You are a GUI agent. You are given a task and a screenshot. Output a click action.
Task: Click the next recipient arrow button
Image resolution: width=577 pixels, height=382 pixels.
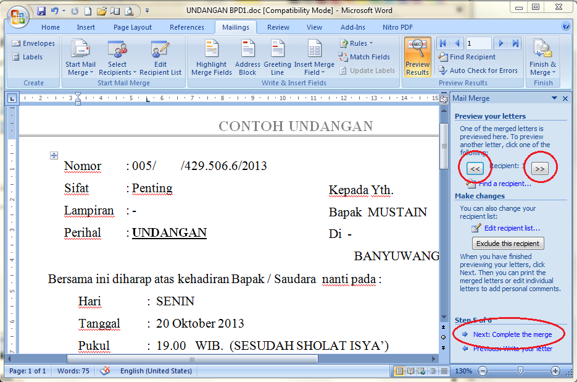[540, 167]
